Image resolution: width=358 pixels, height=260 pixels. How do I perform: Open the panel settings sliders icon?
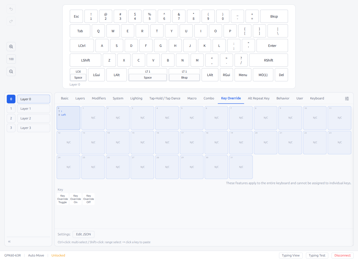click(347, 99)
